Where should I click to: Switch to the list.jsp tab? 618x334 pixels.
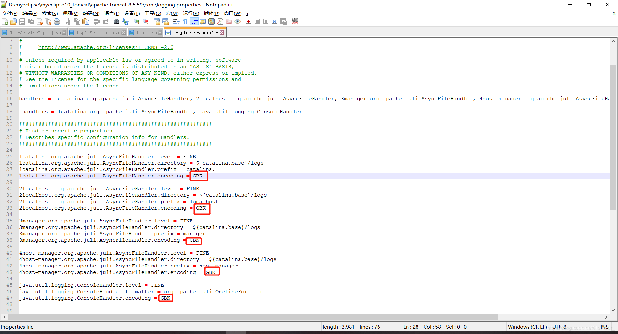(146, 33)
